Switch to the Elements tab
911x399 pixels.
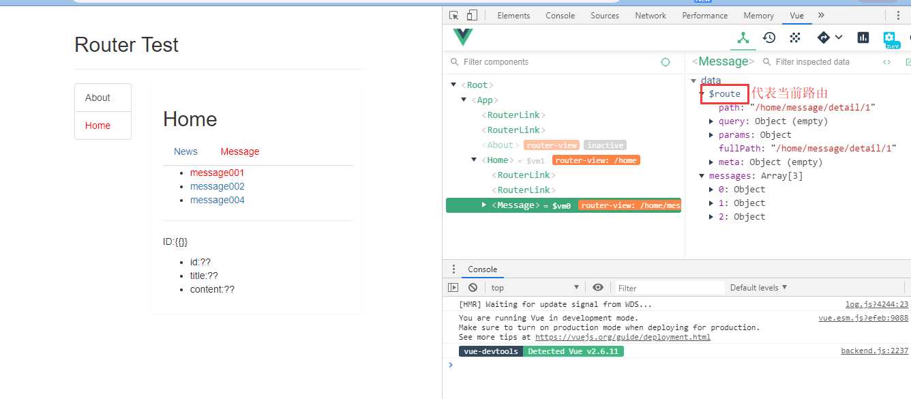tap(513, 15)
